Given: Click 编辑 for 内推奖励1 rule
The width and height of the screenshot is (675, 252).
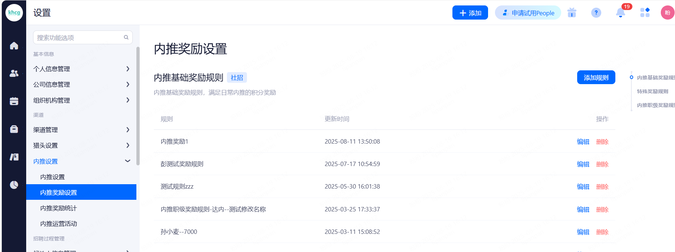Looking at the screenshot, I should pyautogui.click(x=583, y=142).
